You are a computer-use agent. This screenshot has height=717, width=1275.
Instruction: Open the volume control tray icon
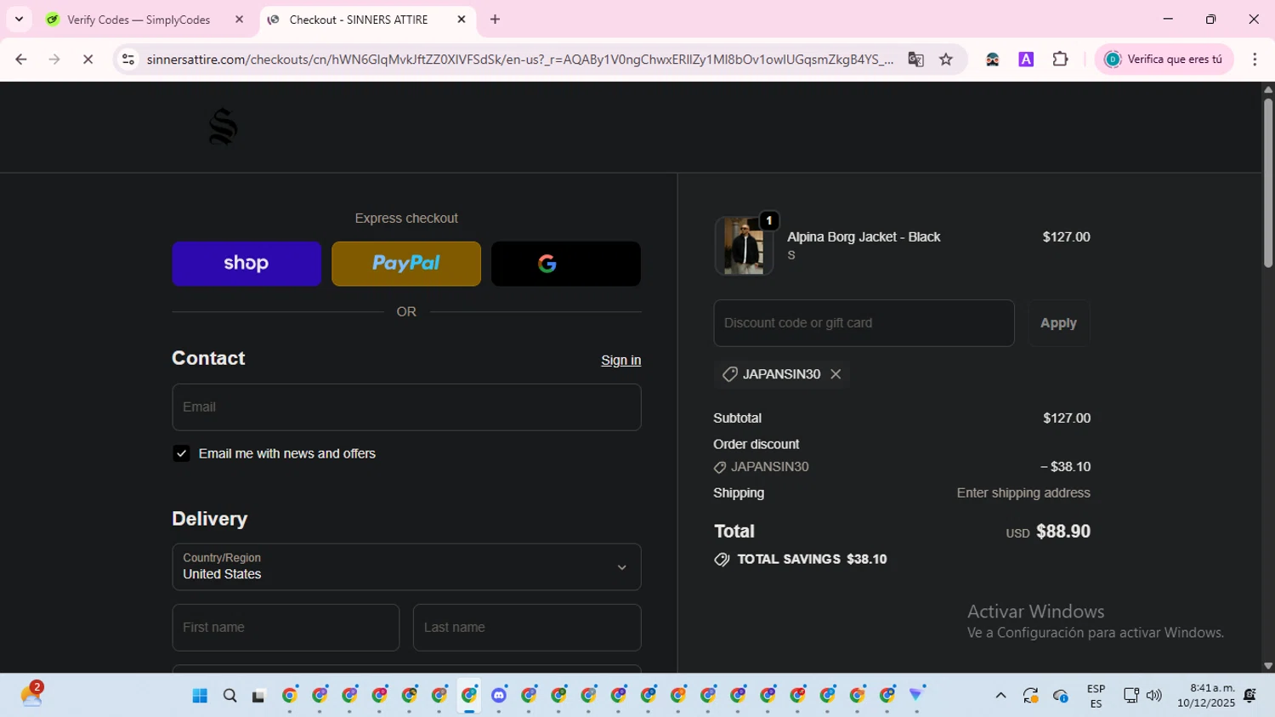point(1153,696)
